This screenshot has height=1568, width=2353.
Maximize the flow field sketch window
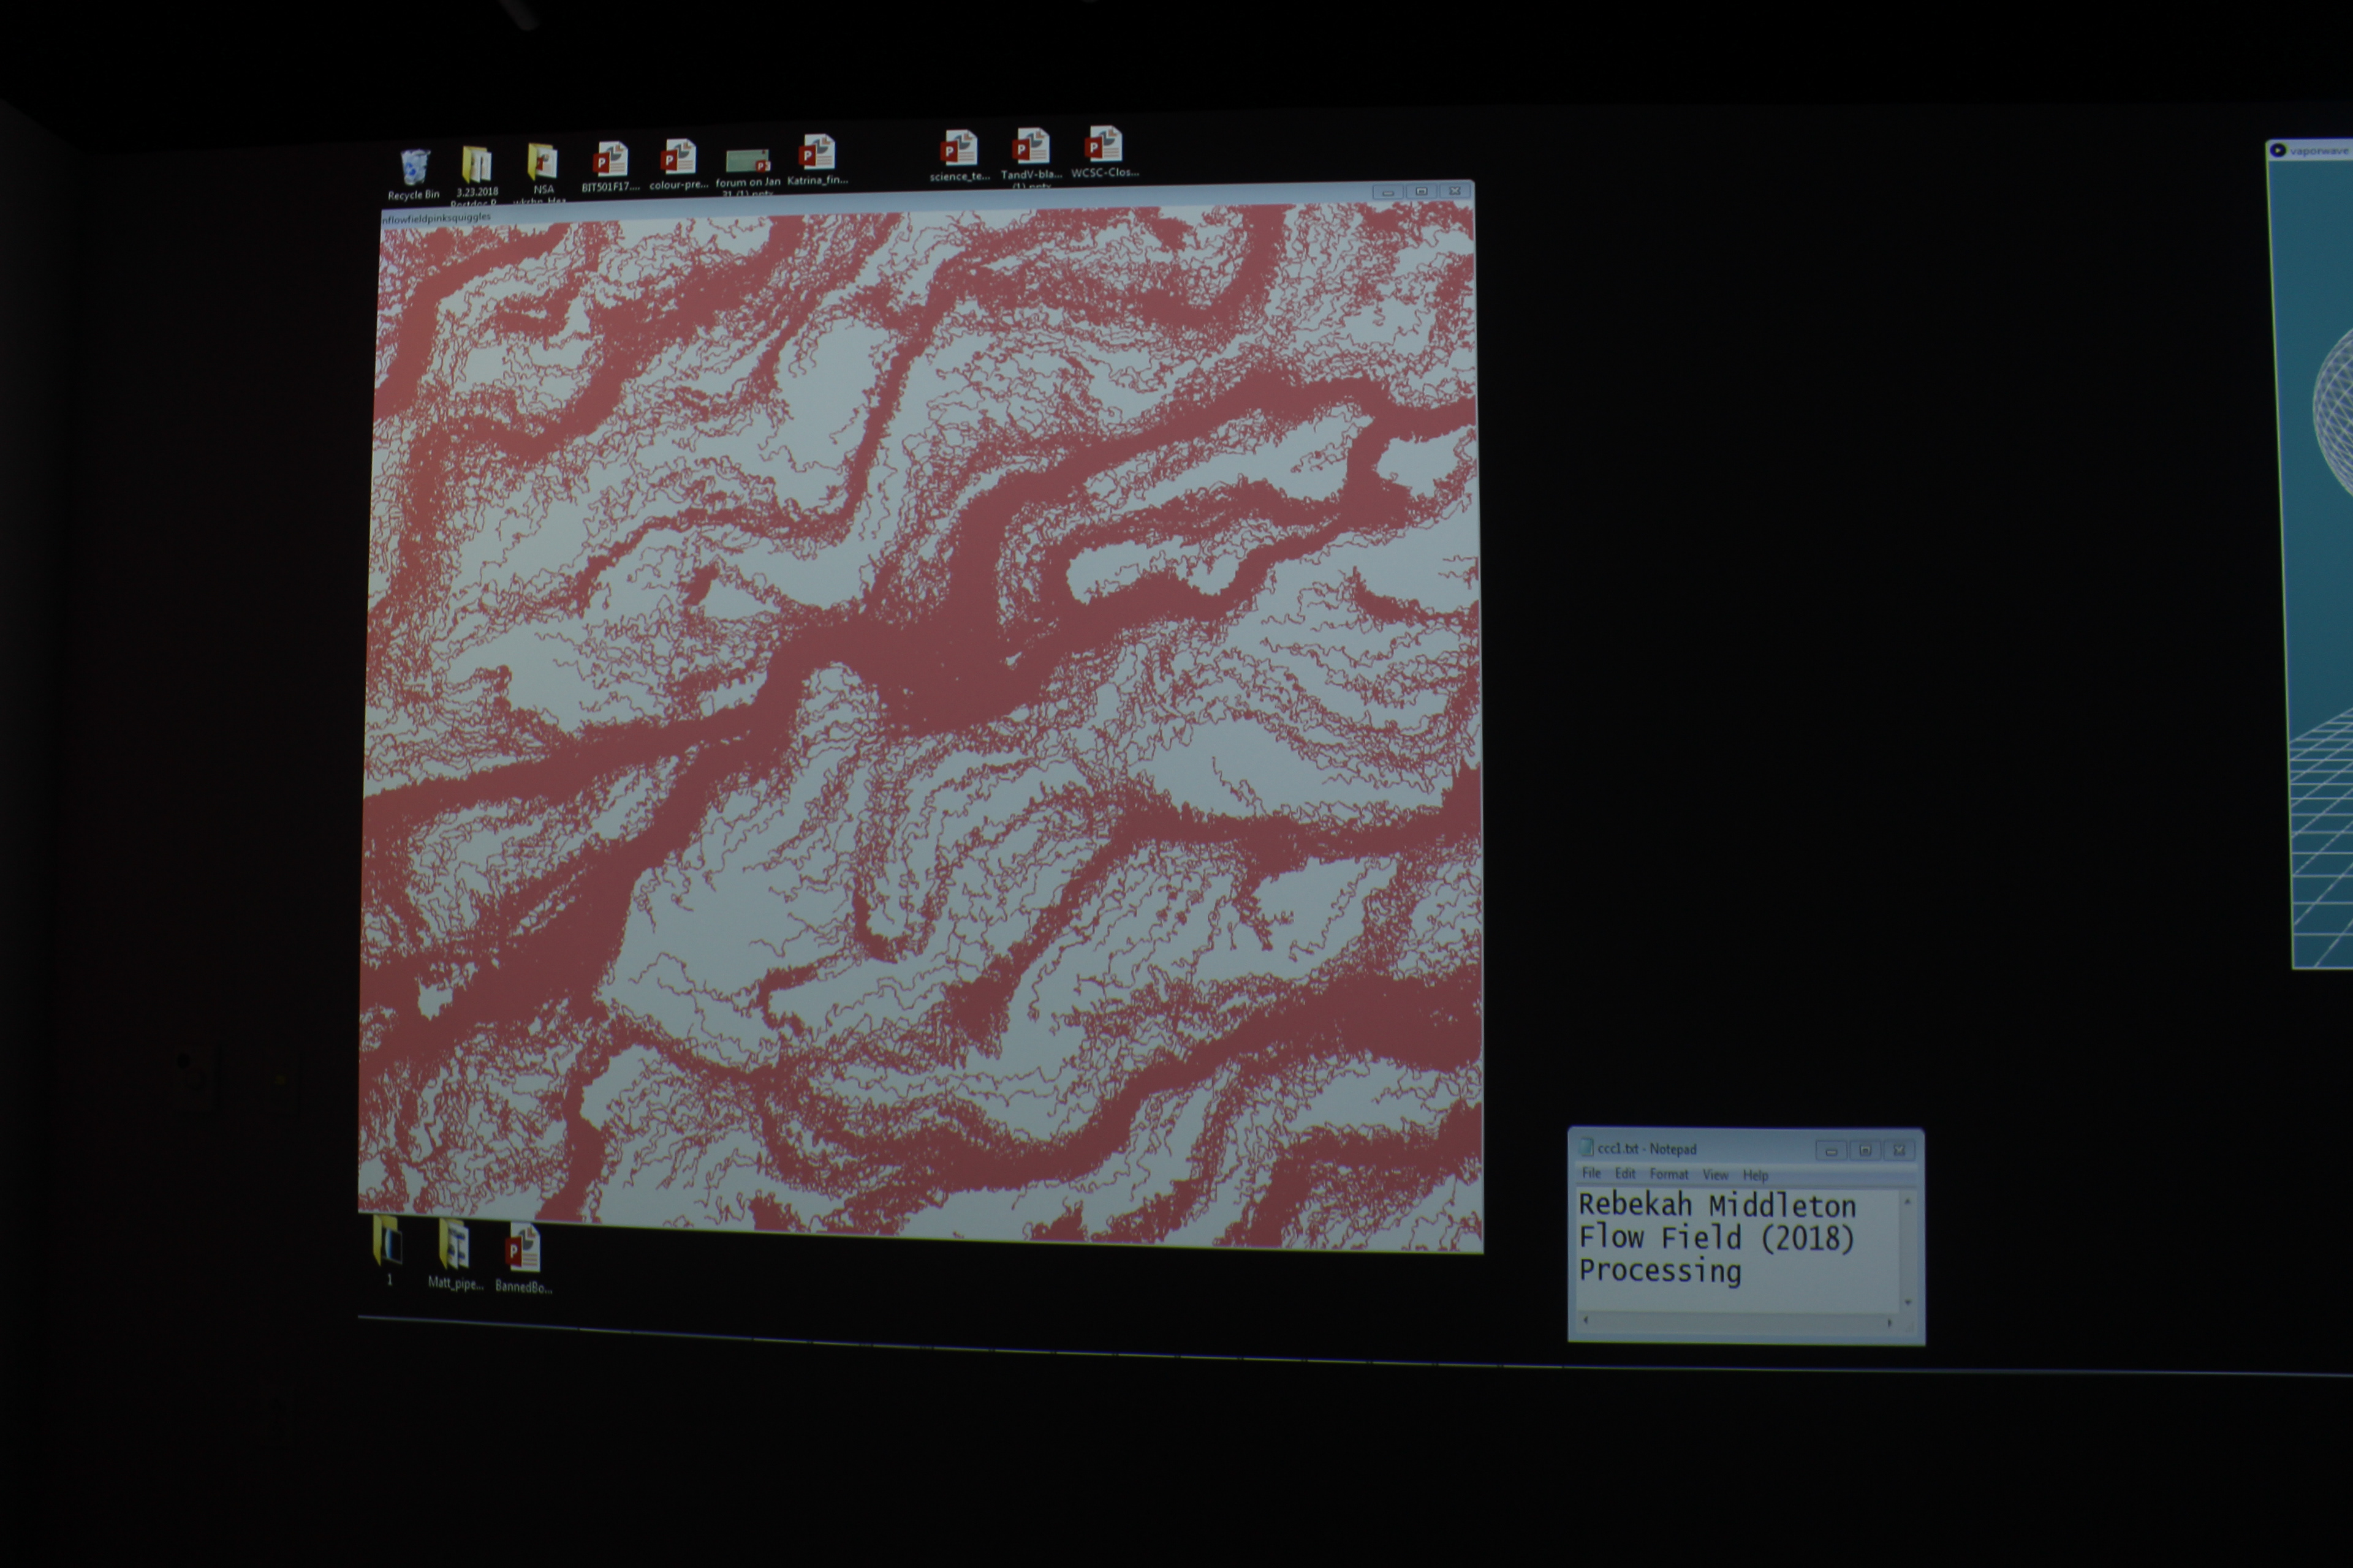(1420, 191)
